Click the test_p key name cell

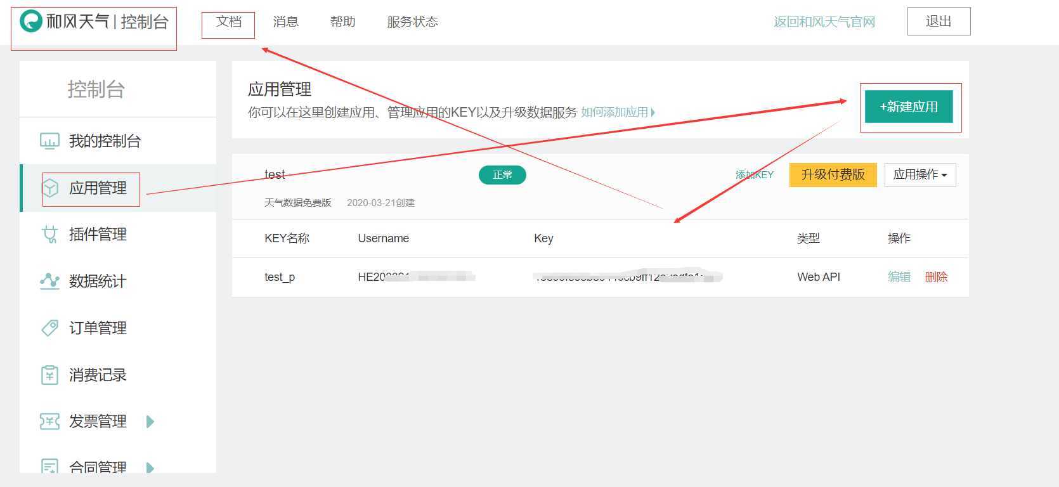[x=280, y=277]
